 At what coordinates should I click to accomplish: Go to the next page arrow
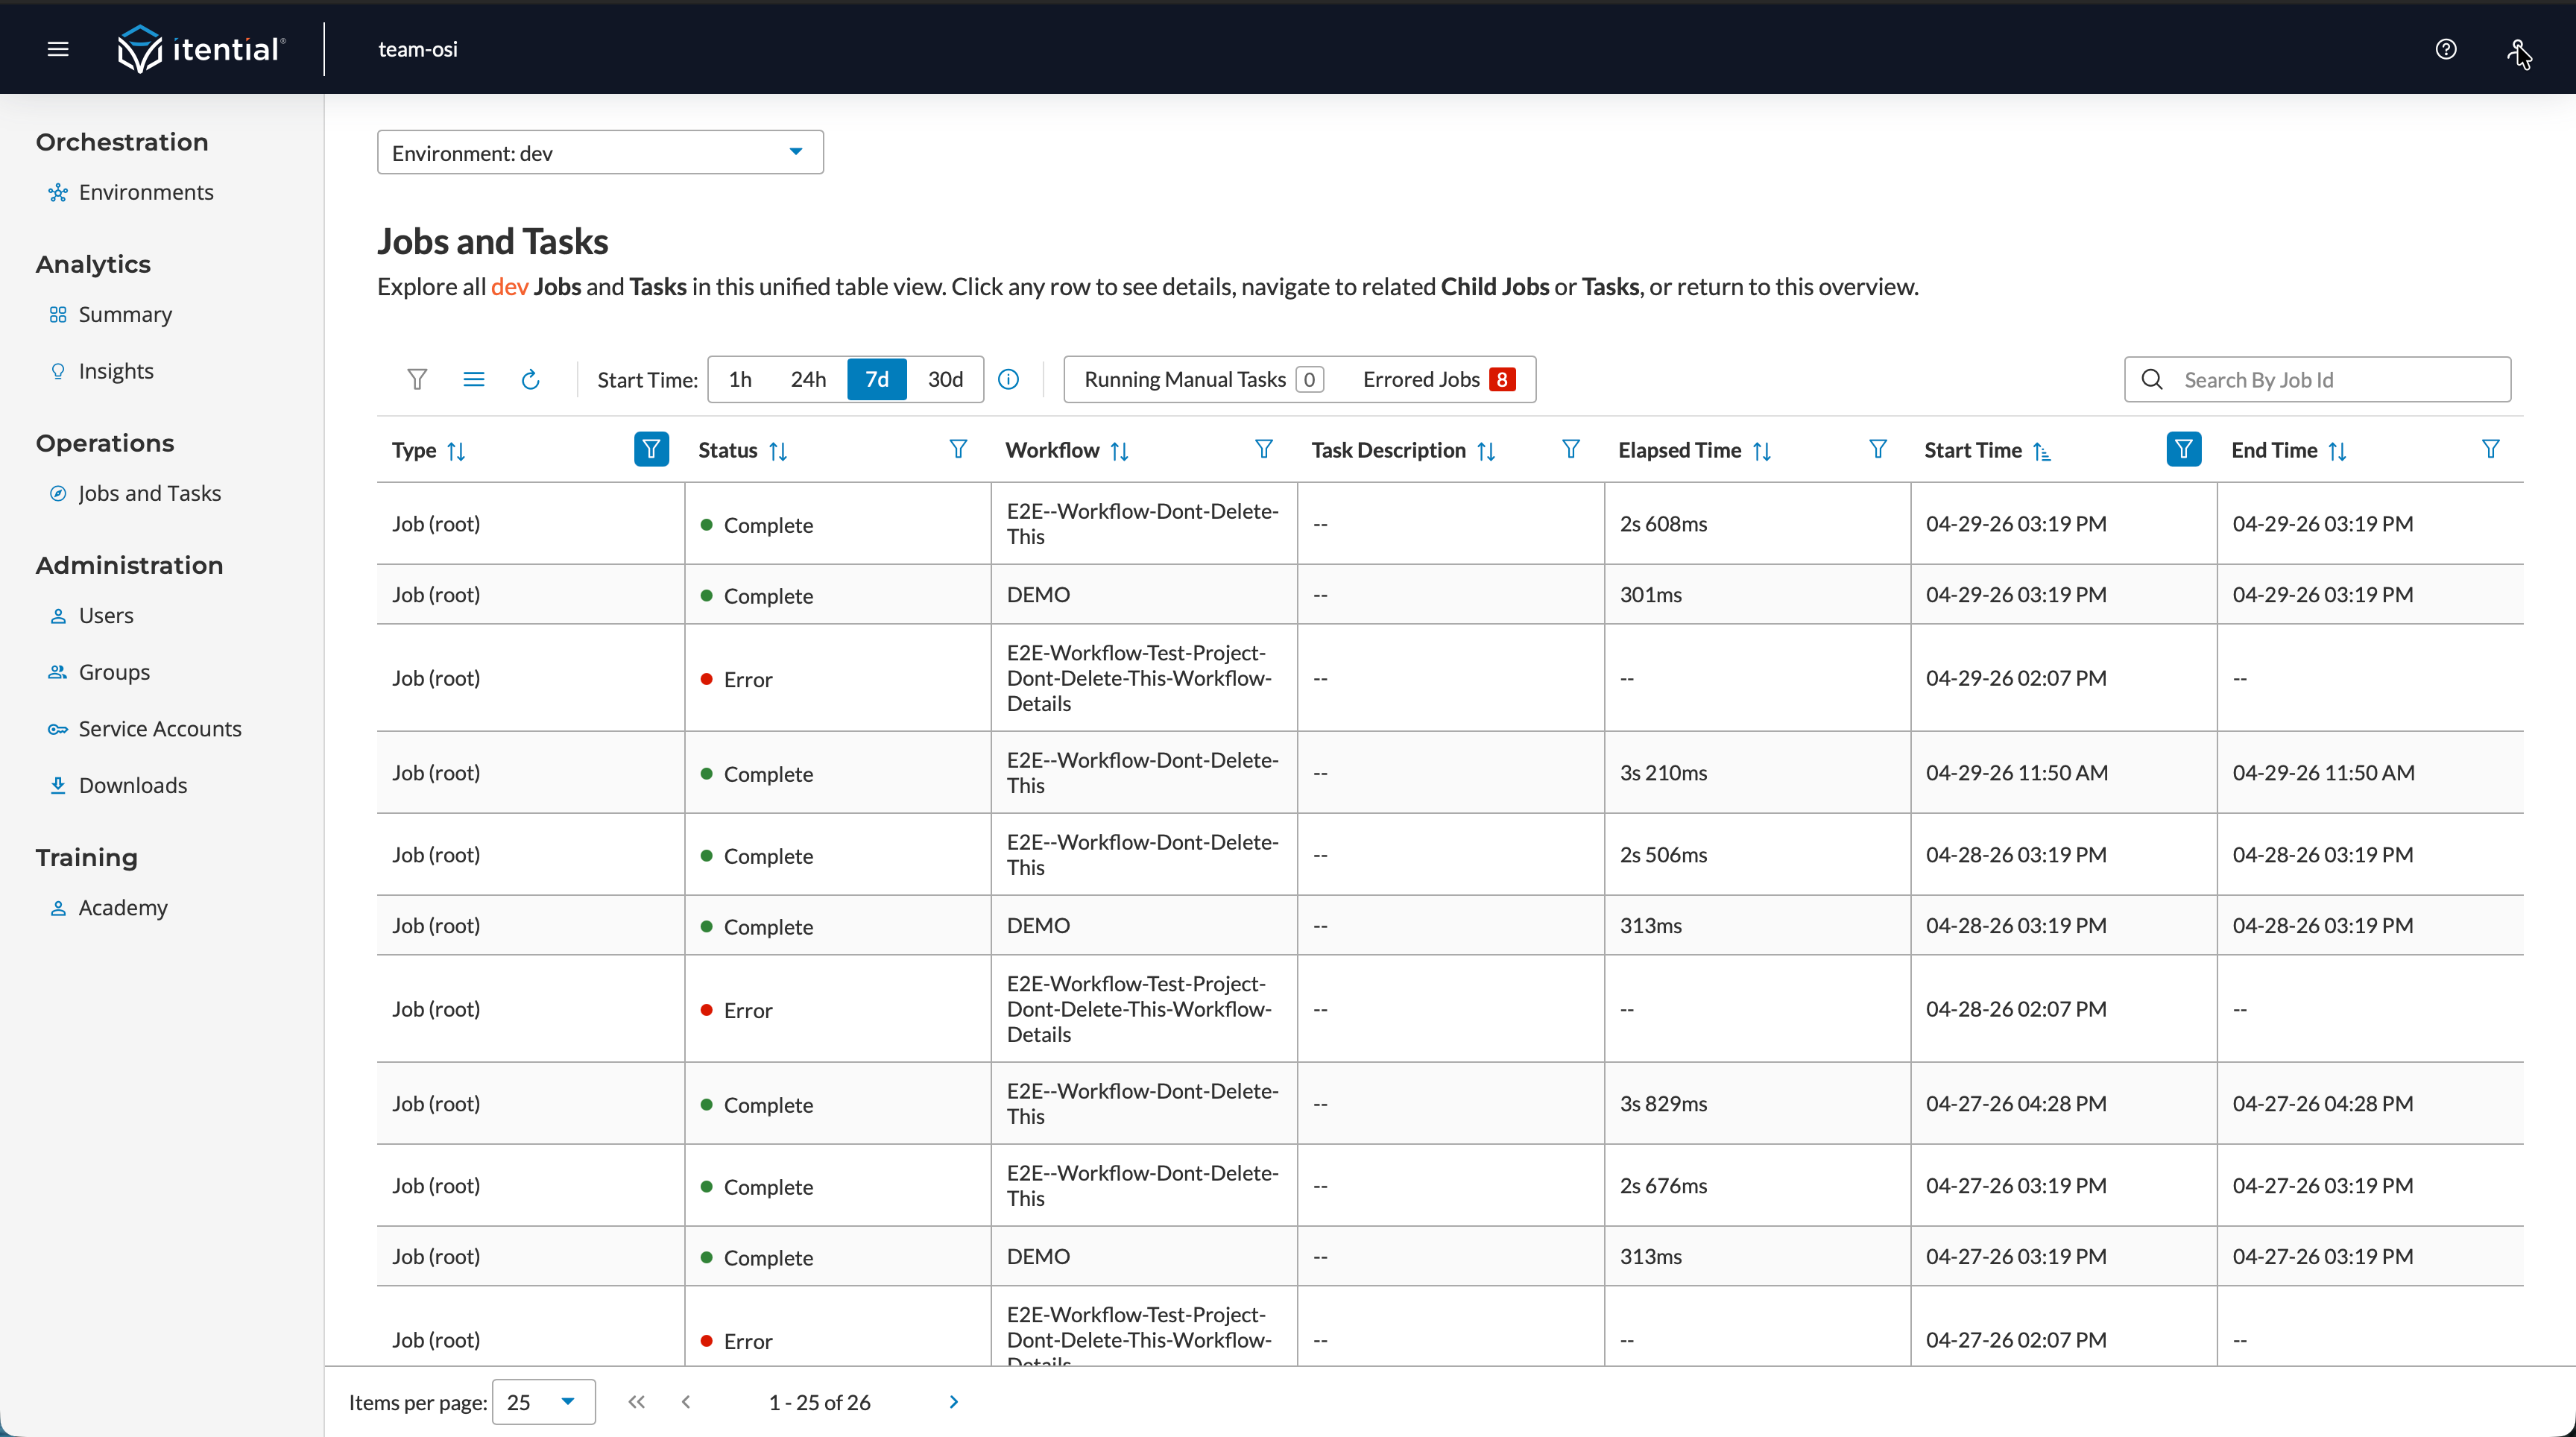pyautogui.click(x=953, y=1402)
